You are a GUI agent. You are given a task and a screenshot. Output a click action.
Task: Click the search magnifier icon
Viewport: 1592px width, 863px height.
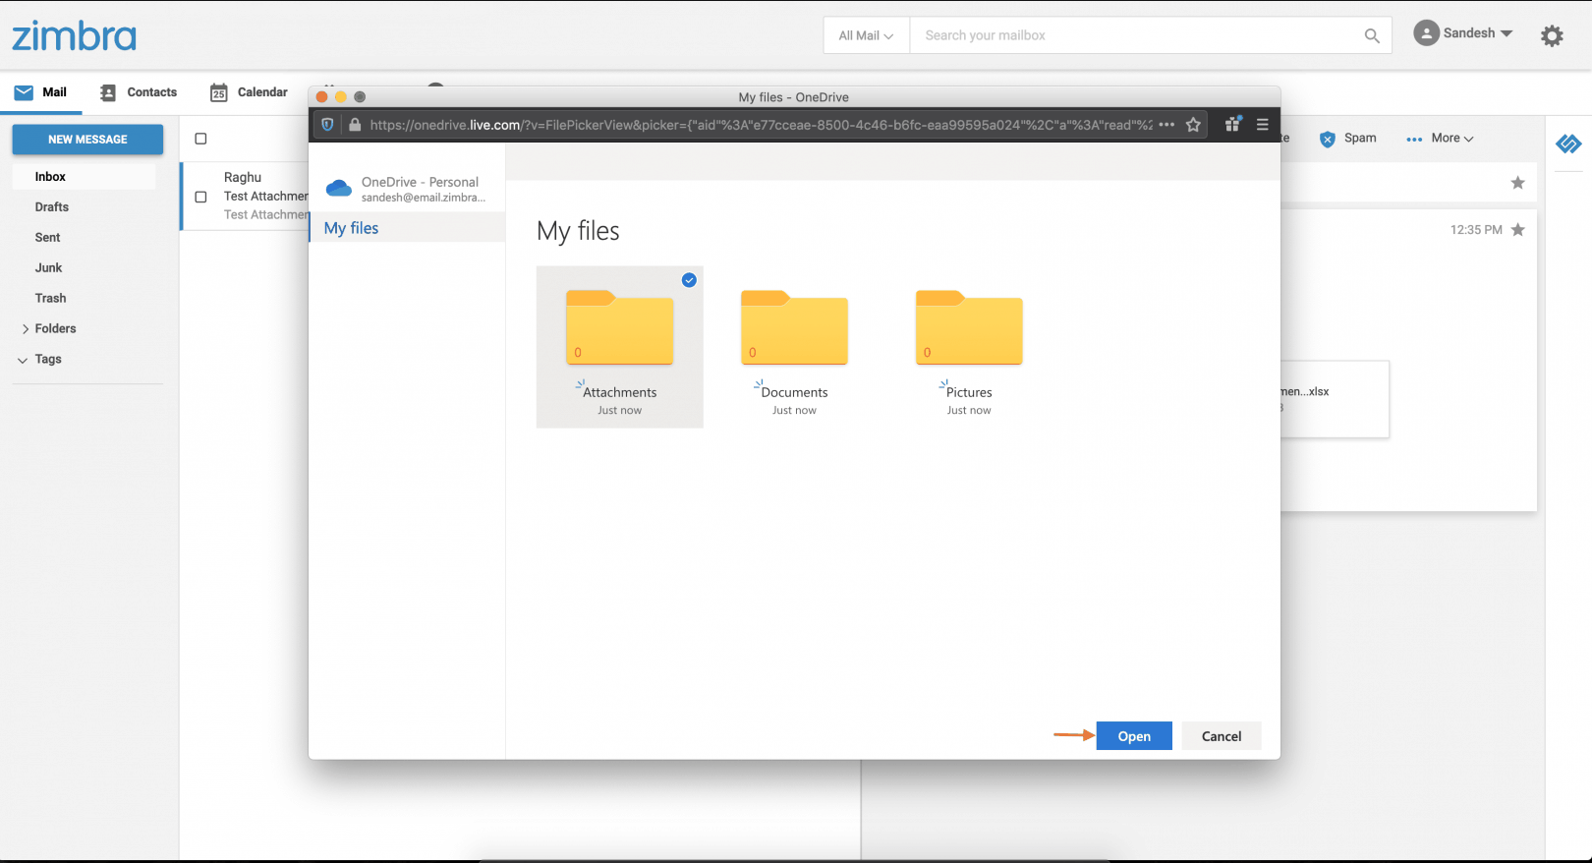click(1372, 35)
